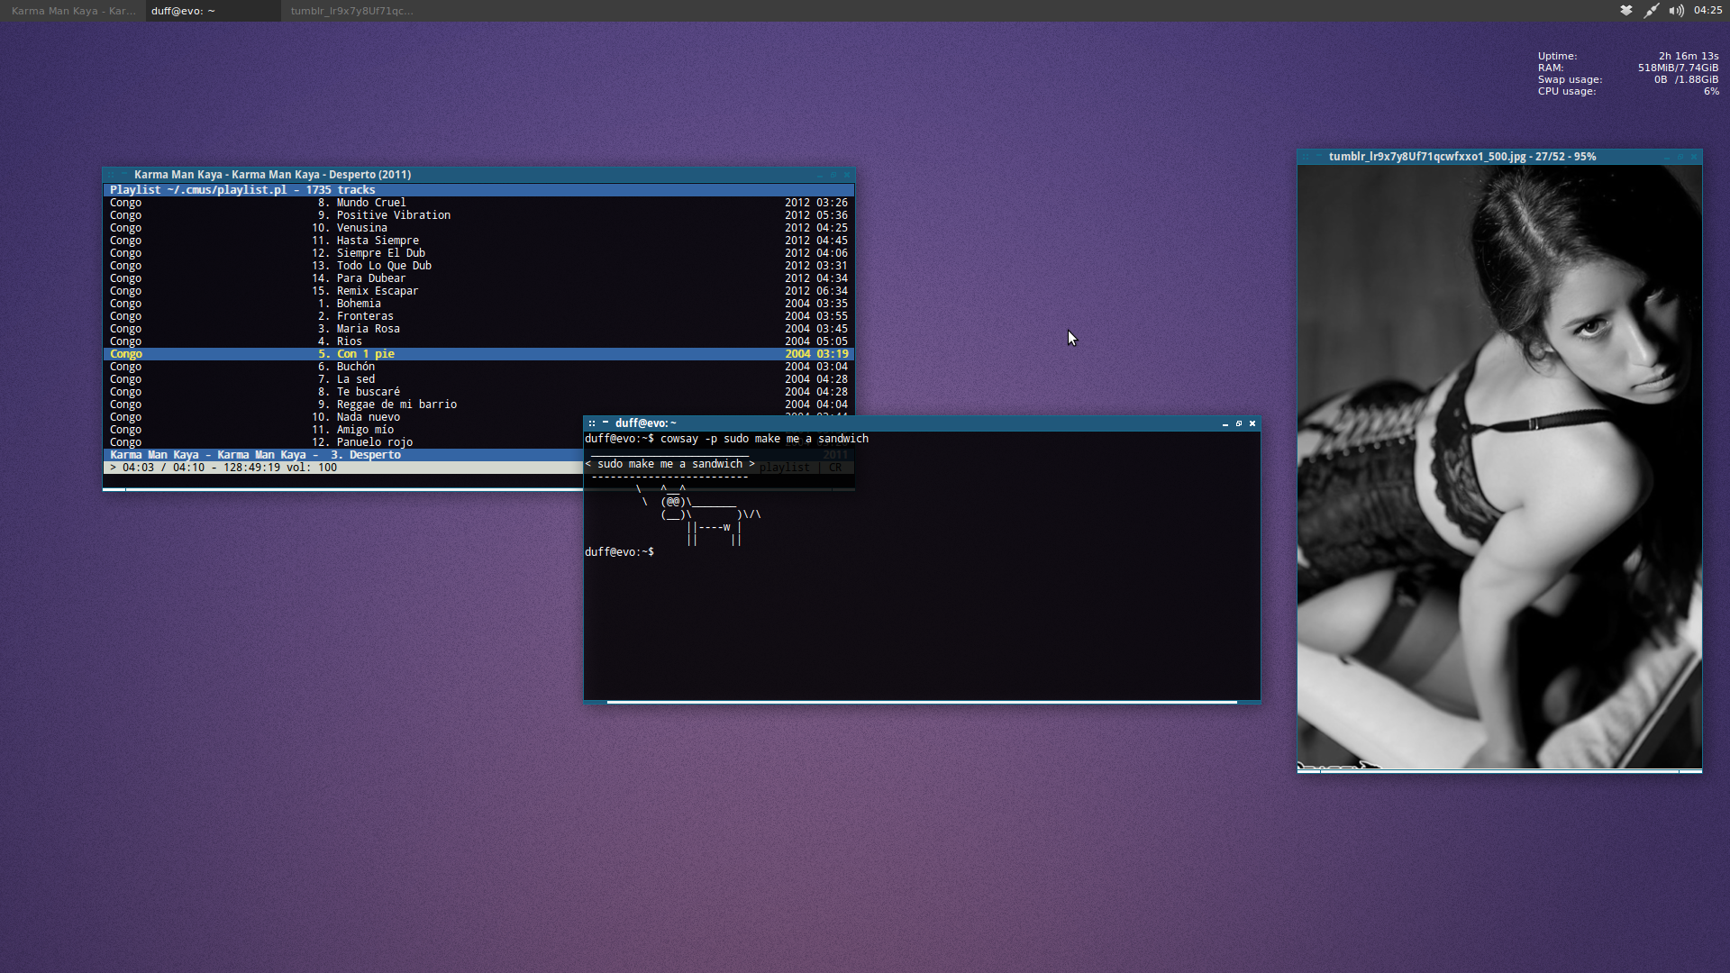
Task: Select track 7. La sed
Action: tap(478, 379)
